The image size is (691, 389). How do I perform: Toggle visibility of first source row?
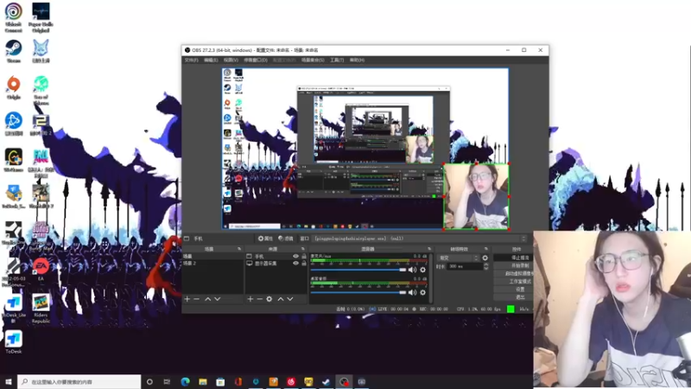click(x=295, y=256)
